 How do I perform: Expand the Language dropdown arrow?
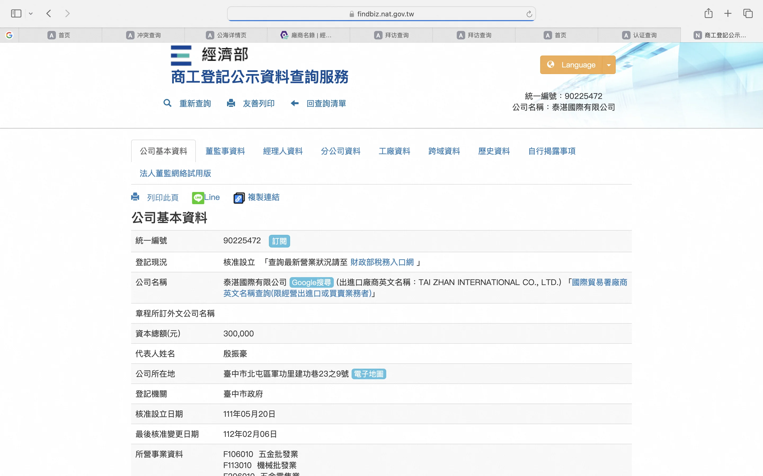point(609,65)
